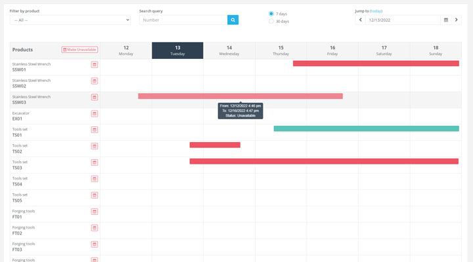Click calendar icon for TS02 row
The width and height of the screenshot is (473, 262).
pyautogui.click(x=95, y=146)
